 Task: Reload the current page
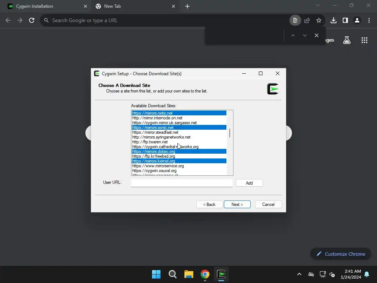pos(32,21)
